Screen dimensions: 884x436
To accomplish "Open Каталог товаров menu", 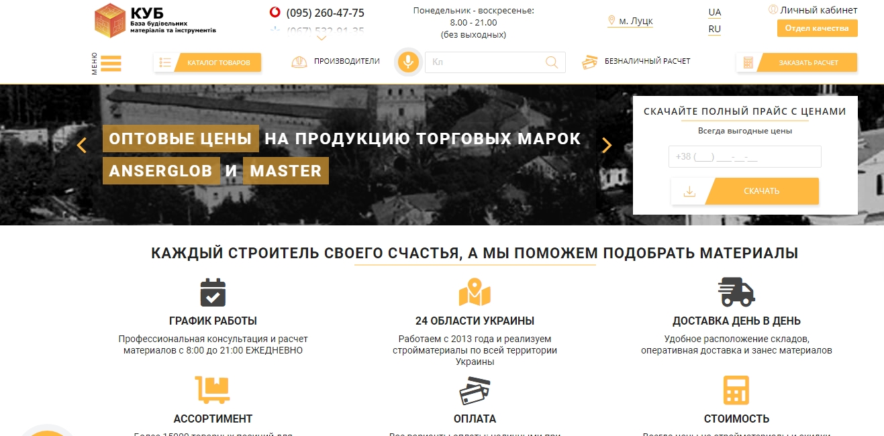I will click(219, 62).
